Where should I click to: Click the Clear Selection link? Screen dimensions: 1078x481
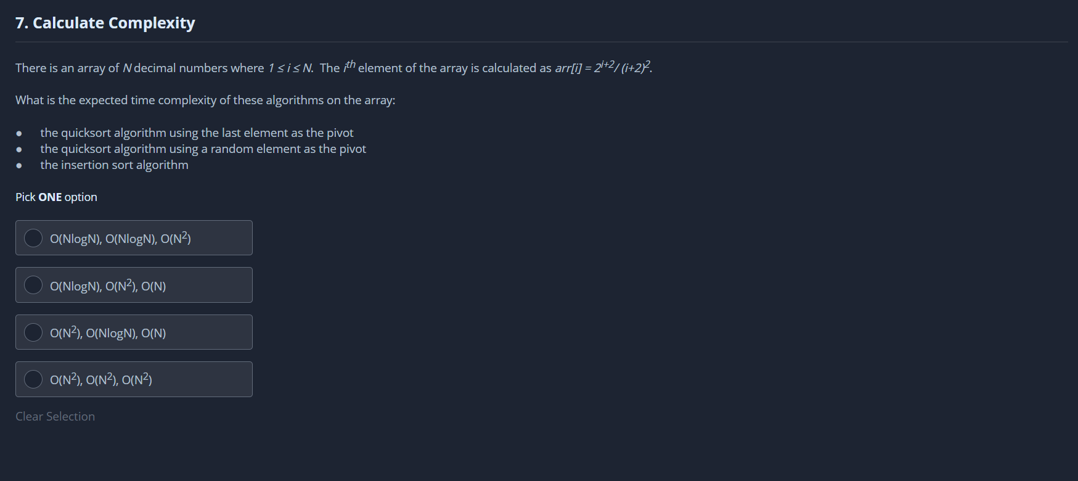pos(55,417)
